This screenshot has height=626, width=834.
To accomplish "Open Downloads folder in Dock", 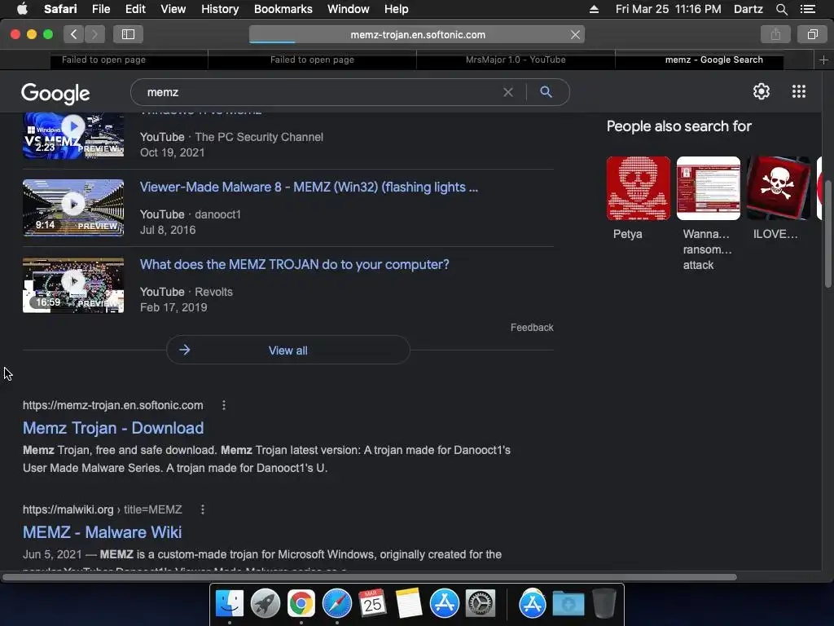I will [568, 604].
